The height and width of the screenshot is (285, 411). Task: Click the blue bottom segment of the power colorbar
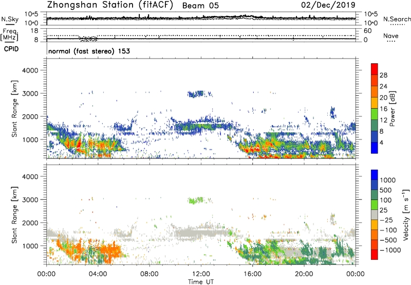point(375,148)
